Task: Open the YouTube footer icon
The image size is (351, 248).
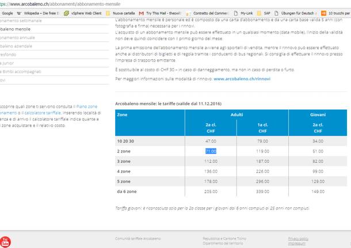Action: point(5,242)
